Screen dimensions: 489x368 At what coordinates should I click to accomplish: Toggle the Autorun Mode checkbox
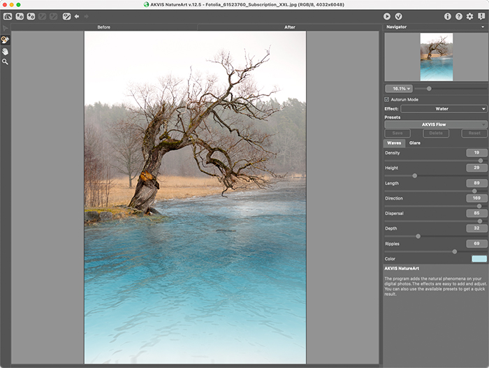coord(387,99)
